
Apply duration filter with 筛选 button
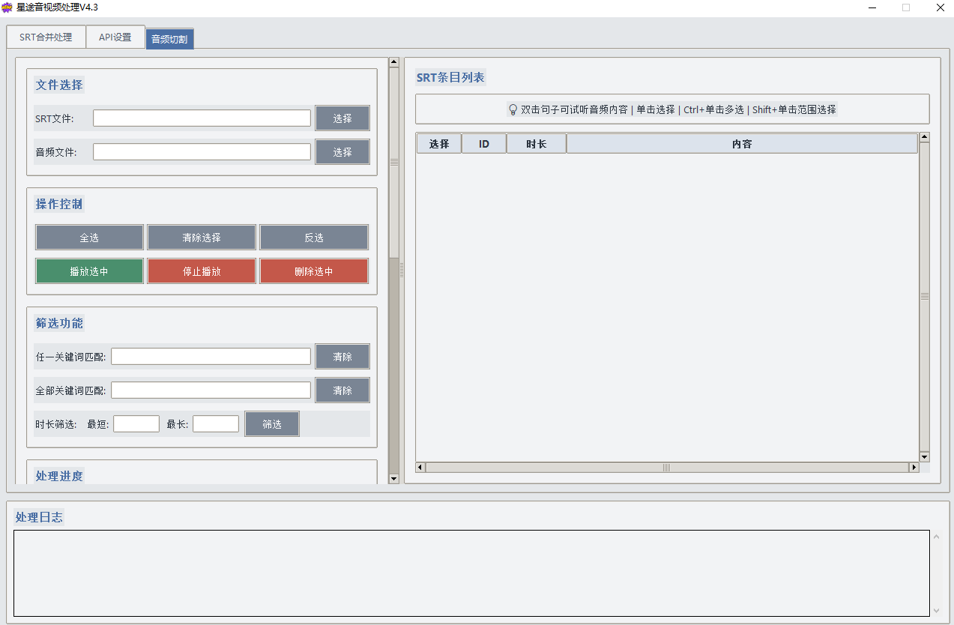[272, 424]
